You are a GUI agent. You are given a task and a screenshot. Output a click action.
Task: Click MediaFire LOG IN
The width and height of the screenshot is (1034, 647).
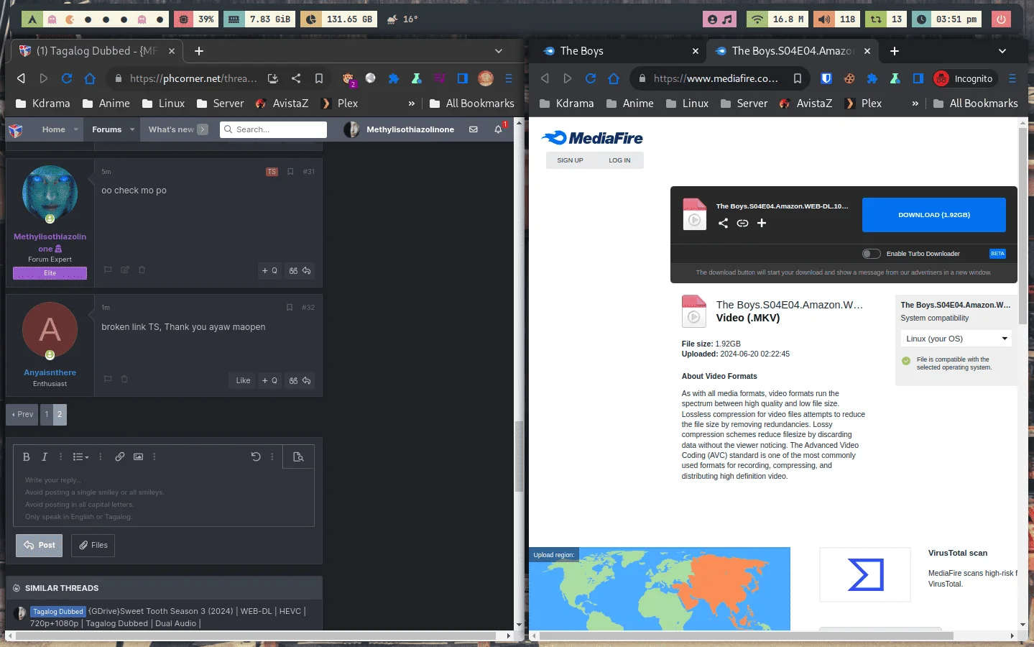click(619, 160)
